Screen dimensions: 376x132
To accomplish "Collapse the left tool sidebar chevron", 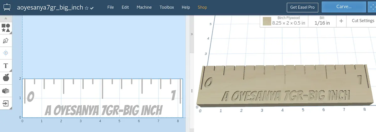I will (6, 19).
